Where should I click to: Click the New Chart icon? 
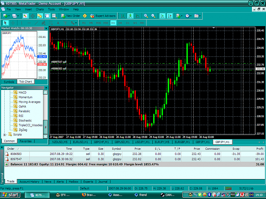(5, 16)
